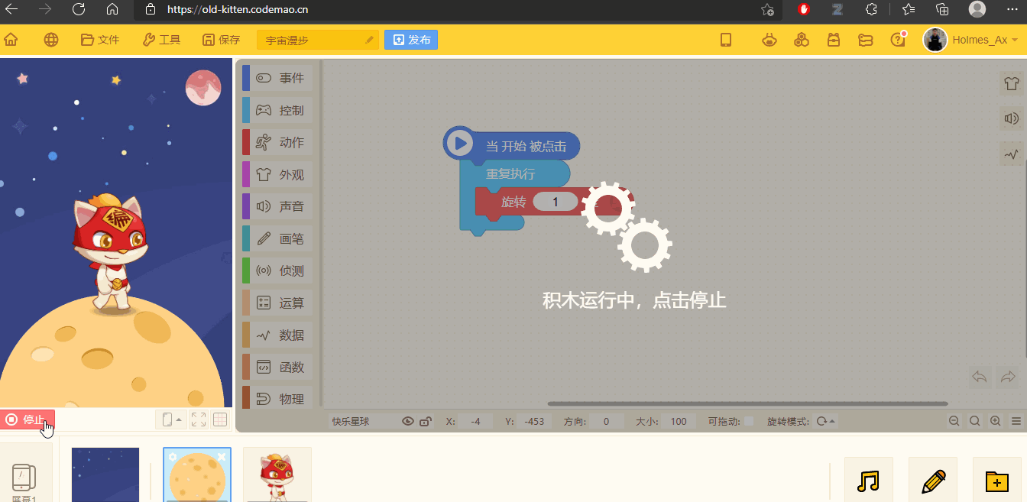Click the horizontal workspace scrollbar

click(747, 403)
